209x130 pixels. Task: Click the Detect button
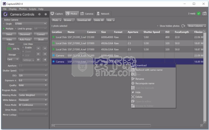pyautogui.click(x=9, y=34)
